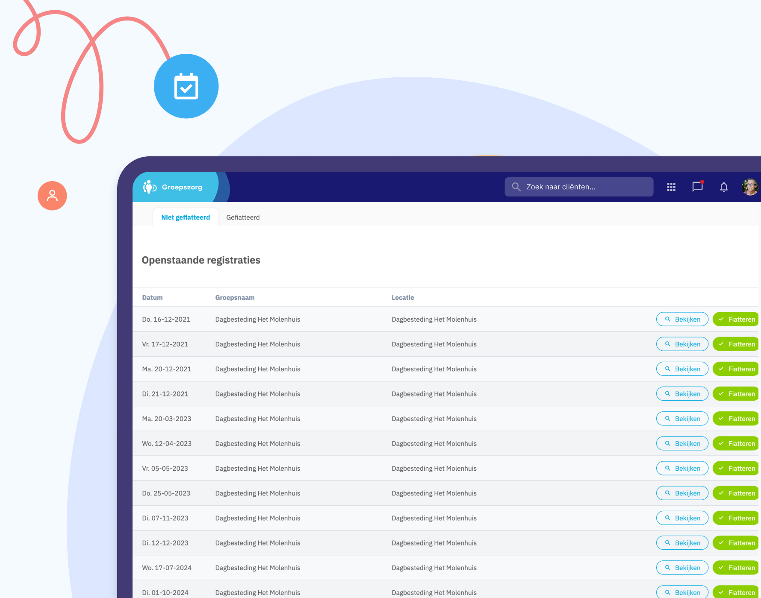Open the profile avatar in the top bar

(x=750, y=187)
